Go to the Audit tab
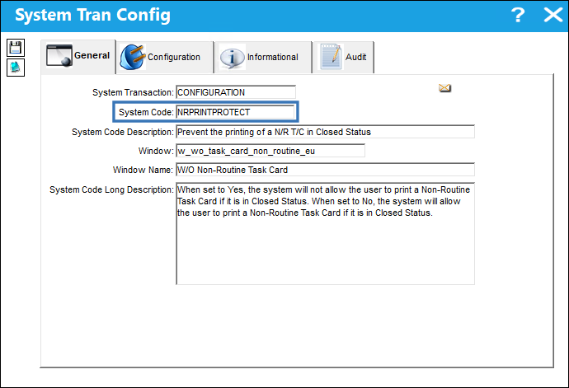Image resolution: width=569 pixels, height=388 pixels. tap(343, 58)
